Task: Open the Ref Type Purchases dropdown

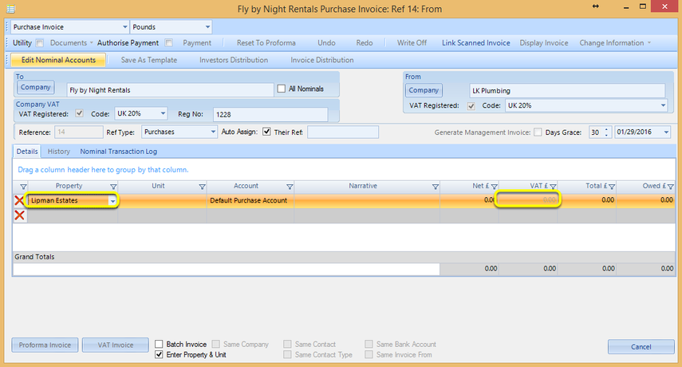Action: point(213,132)
